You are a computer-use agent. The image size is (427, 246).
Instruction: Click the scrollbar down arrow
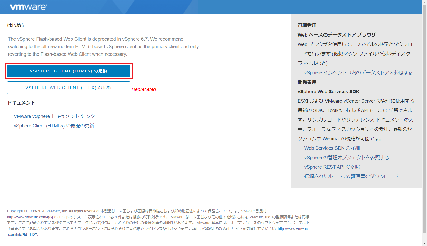pos(425,244)
